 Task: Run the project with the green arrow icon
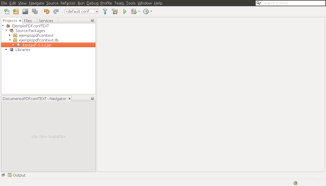click(125, 11)
